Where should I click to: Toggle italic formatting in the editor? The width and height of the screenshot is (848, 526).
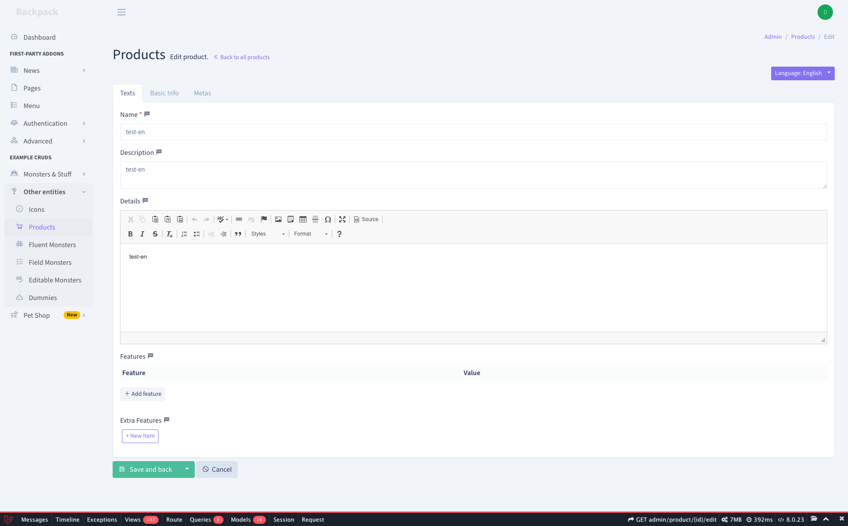tap(142, 234)
